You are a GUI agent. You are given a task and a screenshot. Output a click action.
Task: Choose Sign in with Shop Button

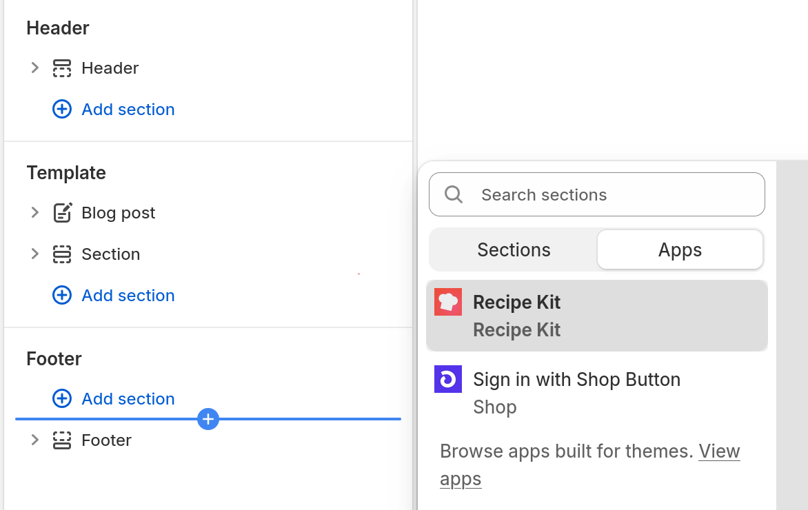click(x=597, y=393)
